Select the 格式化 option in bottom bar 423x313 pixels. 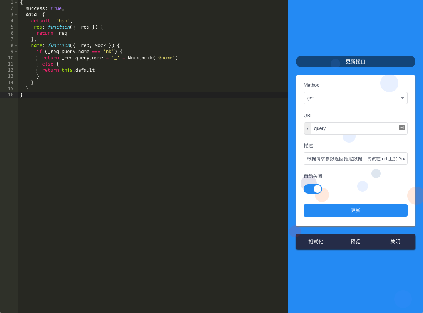316,241
